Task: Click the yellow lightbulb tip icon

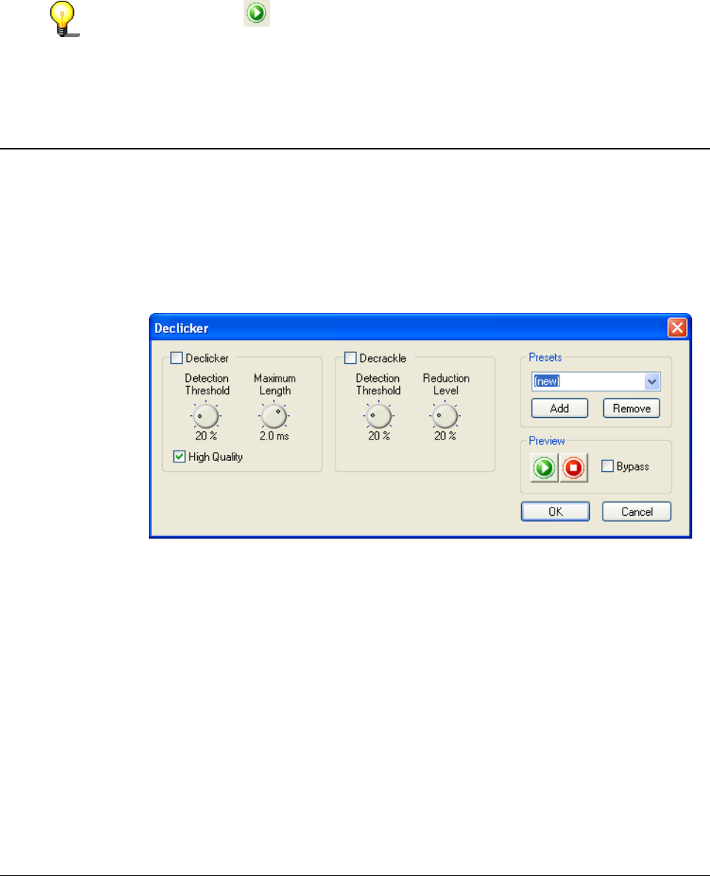Action: [63, 19]
